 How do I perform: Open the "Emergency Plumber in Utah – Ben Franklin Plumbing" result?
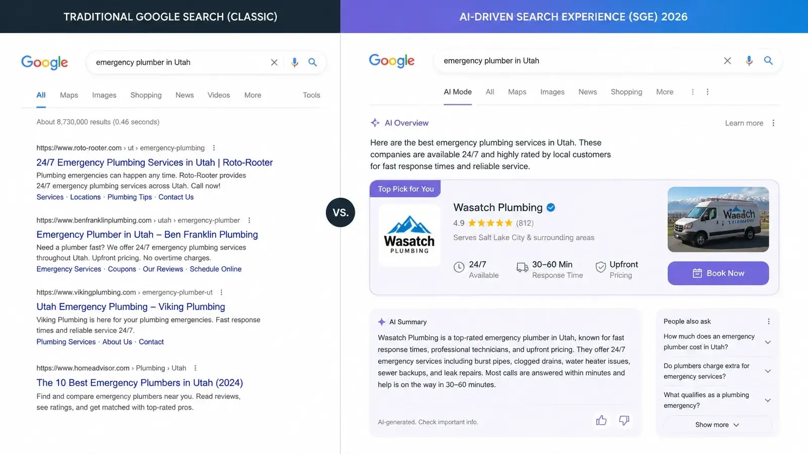click(x=147, y=235)
